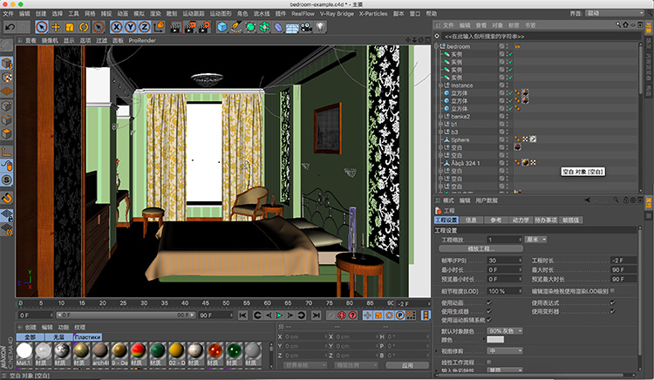
Task: Toggle the Z axis lock
Action: click(x=144, y=28)
